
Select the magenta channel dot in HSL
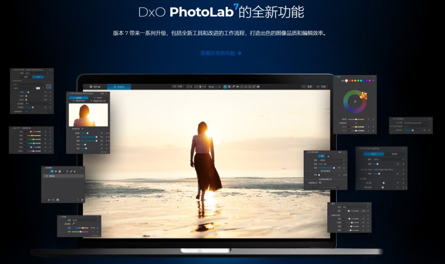(370, 81)
